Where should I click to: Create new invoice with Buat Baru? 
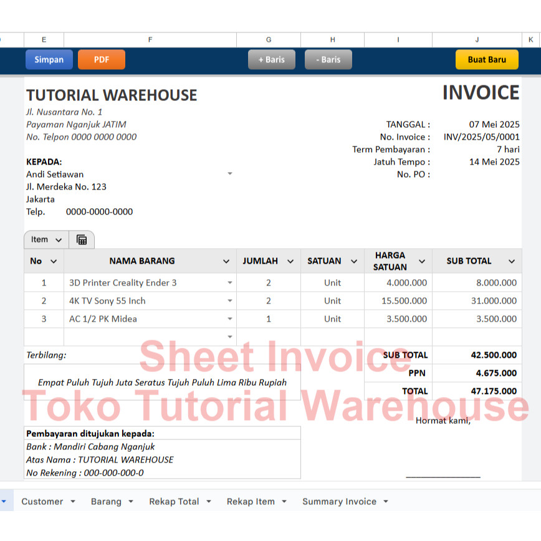coord(487,59)
